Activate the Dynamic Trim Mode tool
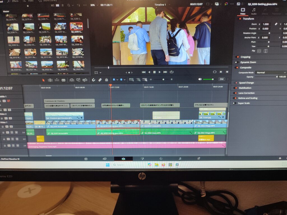The height and width of the screenshot is (215, 287). 57,80
